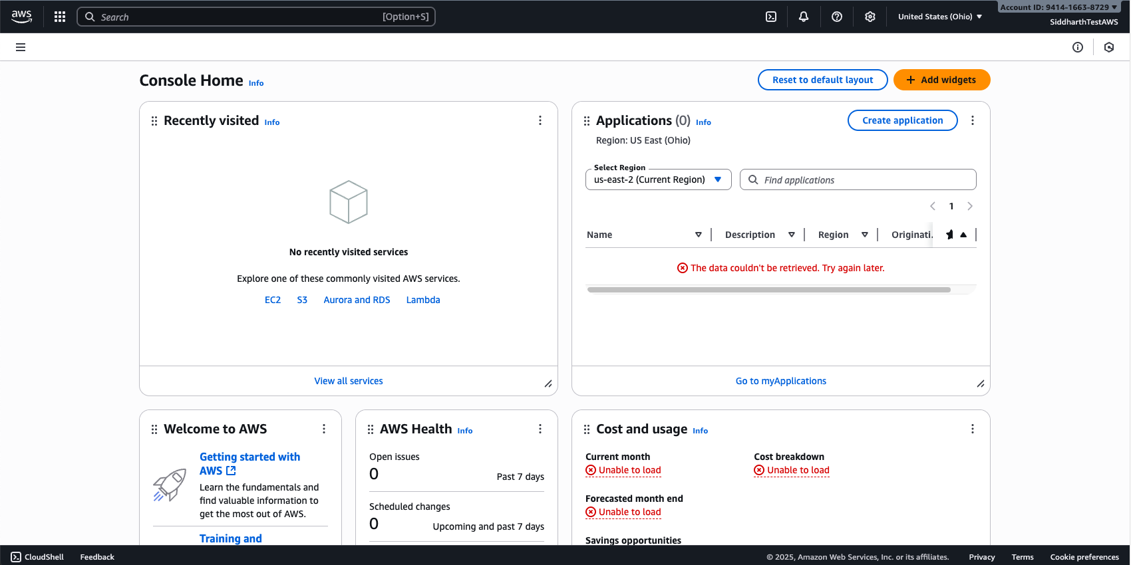Open AWS Health widget options menu
The height and width of the screenshot is (565, 1131).
(540, 429)
